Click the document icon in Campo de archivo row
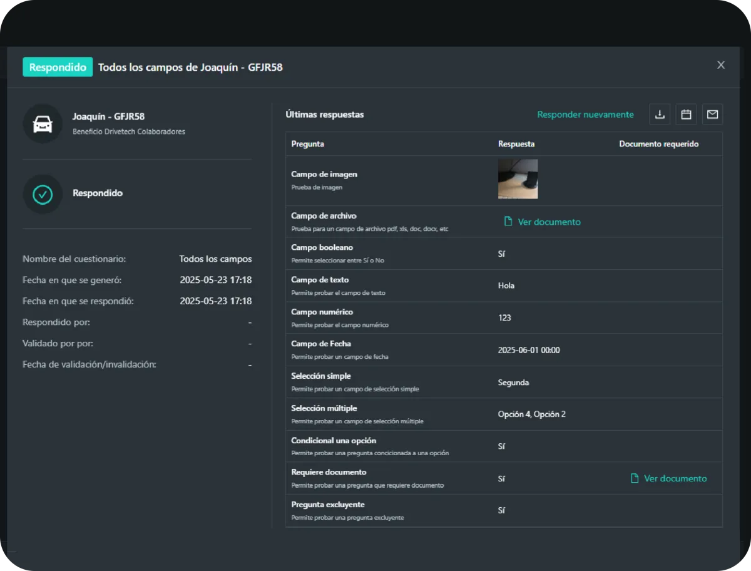 [508, 222]
